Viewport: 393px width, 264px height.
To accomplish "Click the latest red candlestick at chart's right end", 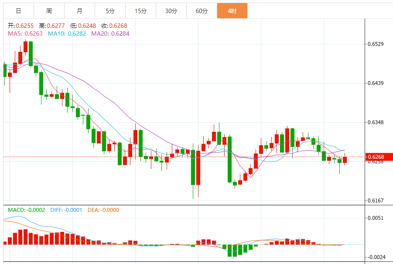I will pyautogui.click(x=345, y=160).
